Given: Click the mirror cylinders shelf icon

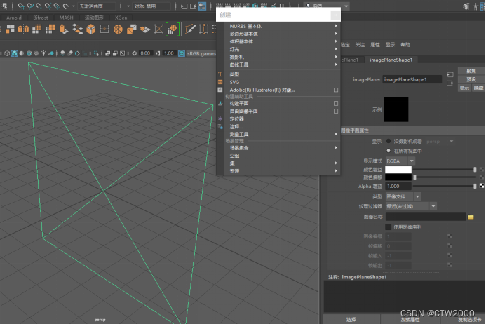Looking at the screenshot, I should tap(23, 29).
